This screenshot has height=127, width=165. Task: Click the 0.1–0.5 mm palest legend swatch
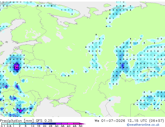click(4, 124)
